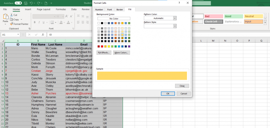Click the More Colors button
The width and height of the screenshot is (270, 128).
tap(121, 53)
